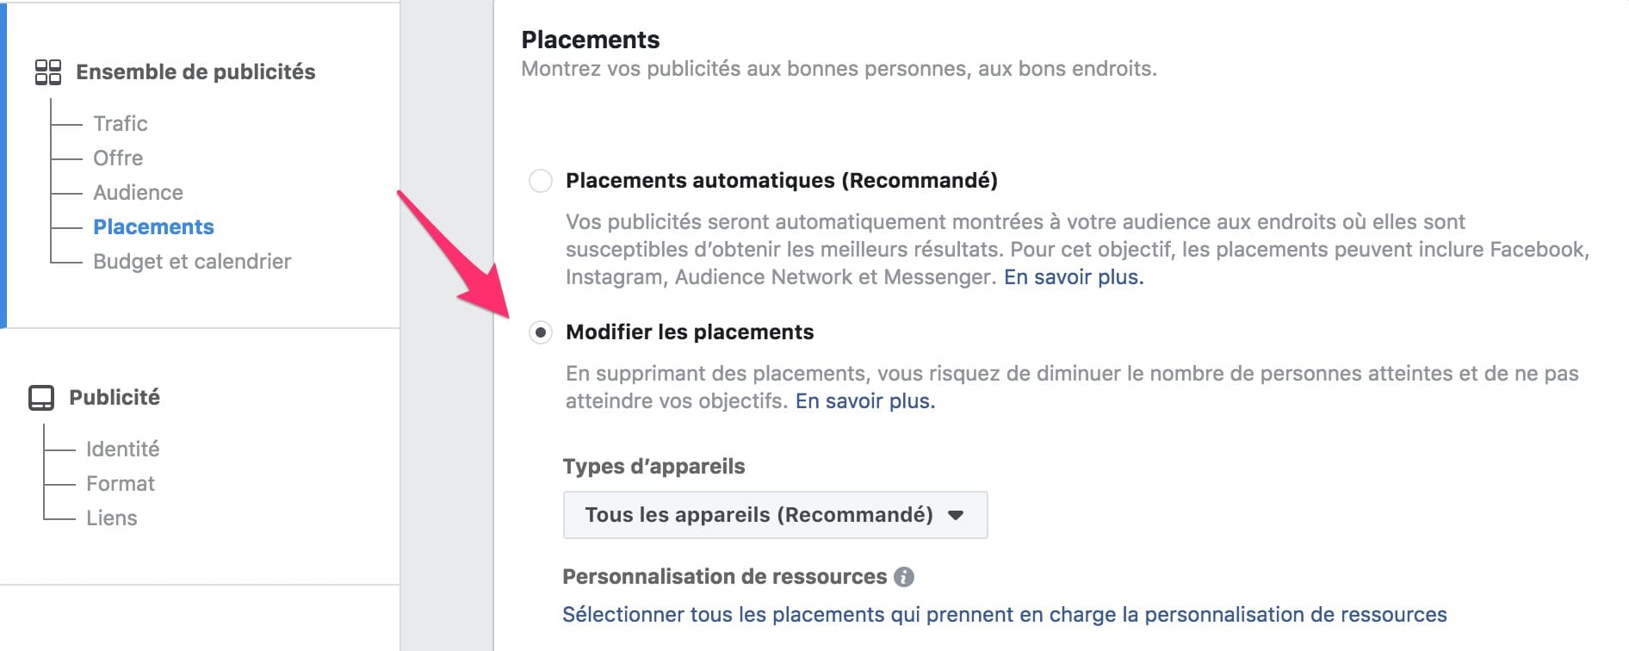
Task: Open the Tous les appareils dropdown
Action: click(775, 515)
